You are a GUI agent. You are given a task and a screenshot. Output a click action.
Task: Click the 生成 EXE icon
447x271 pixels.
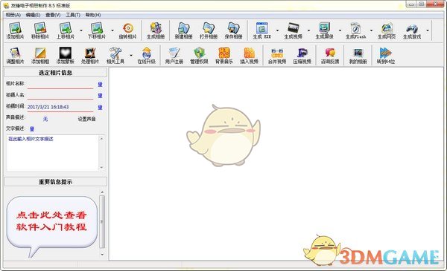[261, 30]
